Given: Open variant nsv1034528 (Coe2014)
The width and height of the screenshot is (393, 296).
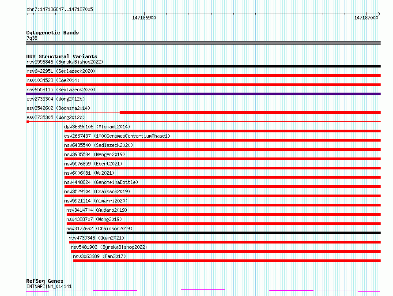Looking at the screenshot, I should (53, 80).
